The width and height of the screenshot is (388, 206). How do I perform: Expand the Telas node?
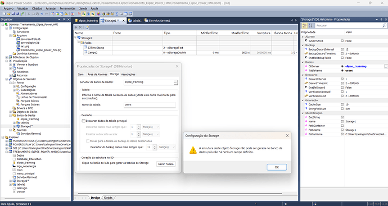[x=10, y=68]
